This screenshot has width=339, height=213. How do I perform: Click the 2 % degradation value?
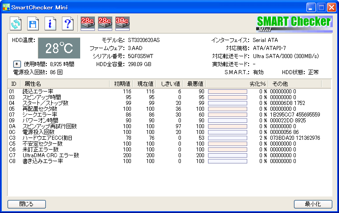(x=263, y=138)
